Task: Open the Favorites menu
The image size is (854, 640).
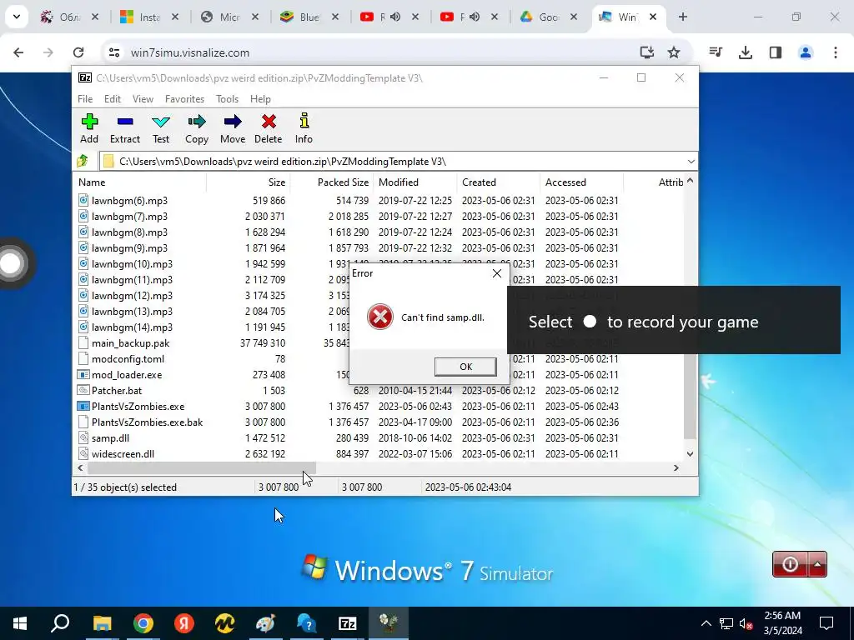Action: point(184,99)
